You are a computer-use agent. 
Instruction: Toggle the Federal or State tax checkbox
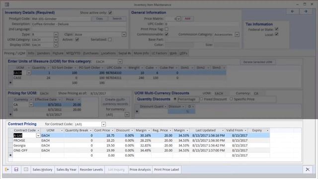(276, 29)
